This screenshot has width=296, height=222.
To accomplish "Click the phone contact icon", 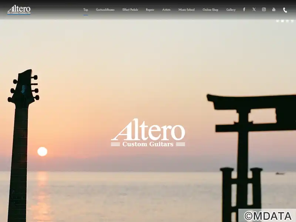I will click(285, 10).
